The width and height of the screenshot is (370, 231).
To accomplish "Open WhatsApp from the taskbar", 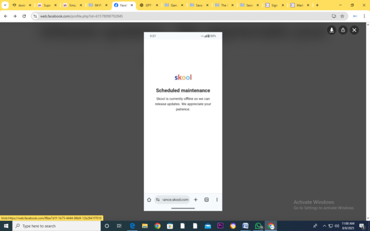I will pos(258,226).
